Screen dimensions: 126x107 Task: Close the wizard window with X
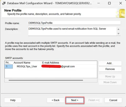(120, 3)
